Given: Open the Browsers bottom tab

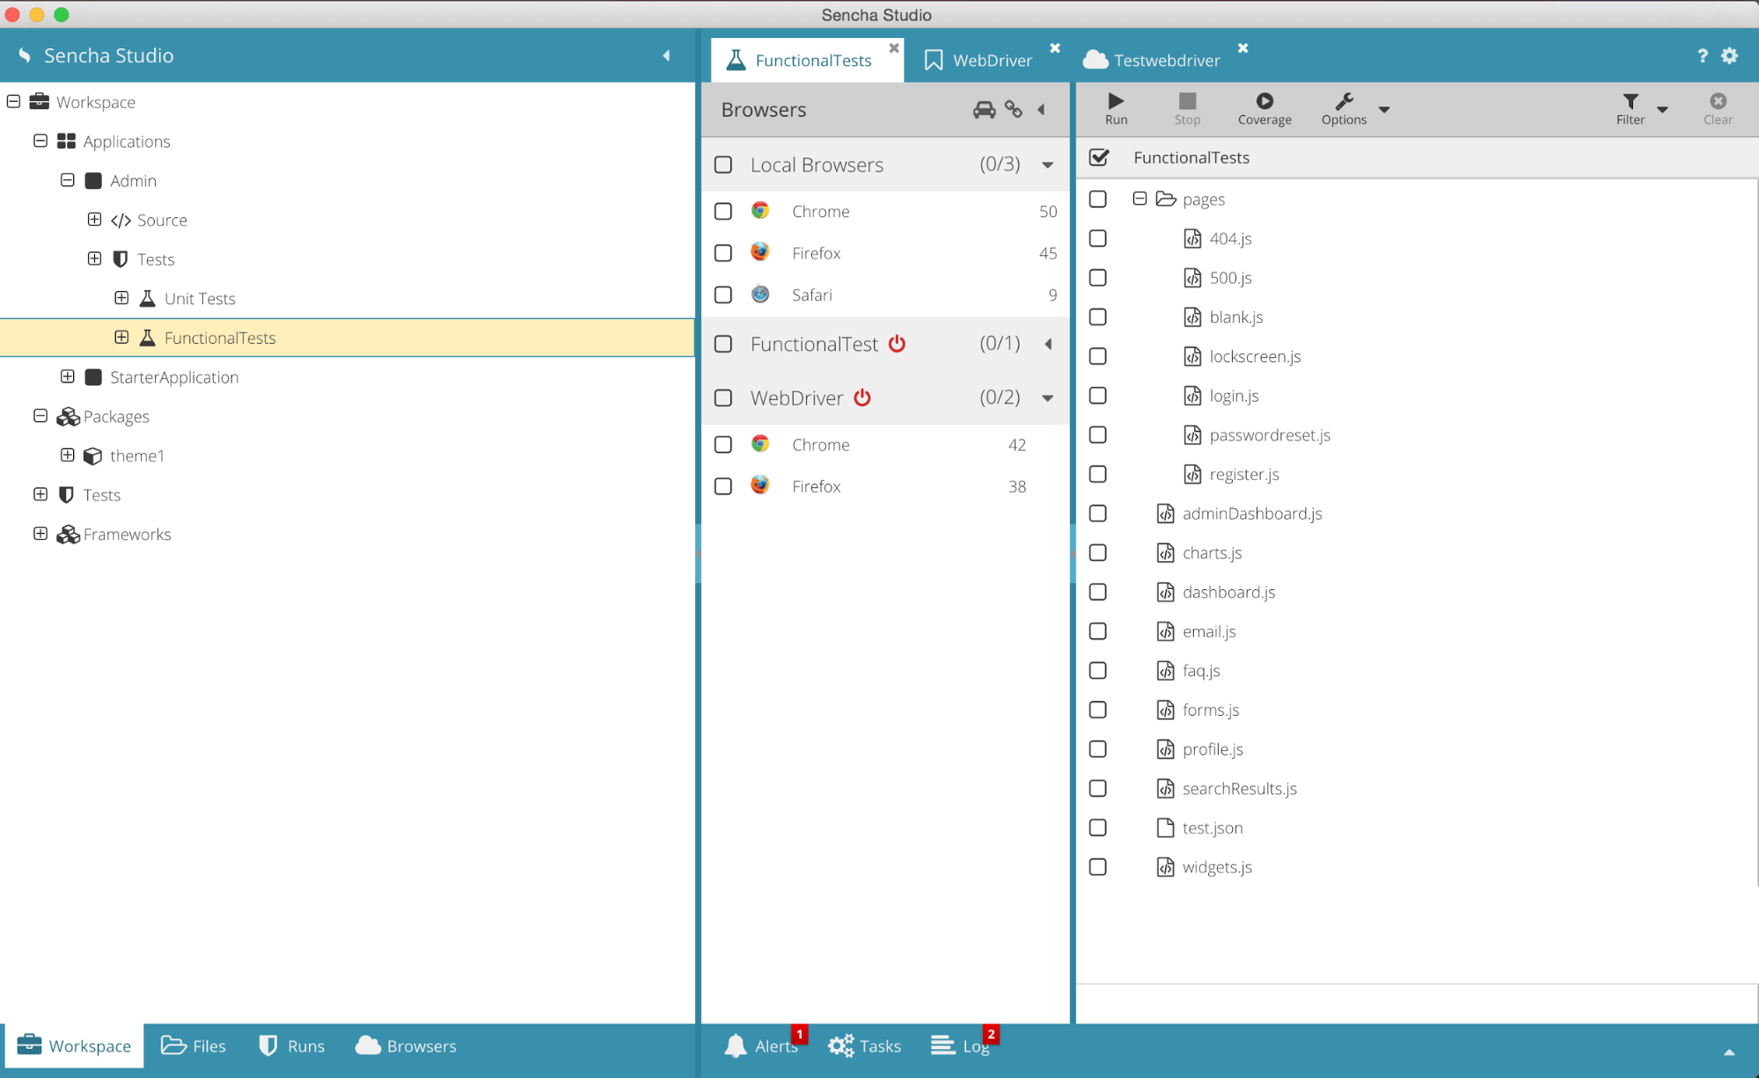Looking at the screenshot, I should [406, 1045].
